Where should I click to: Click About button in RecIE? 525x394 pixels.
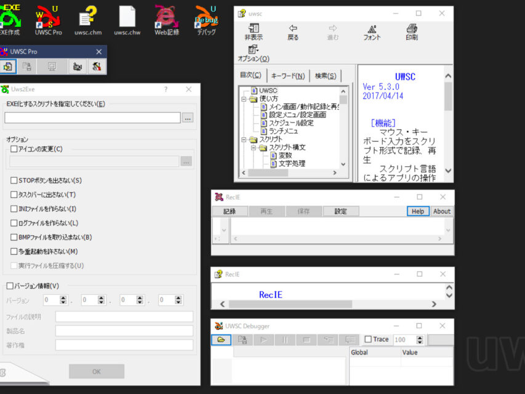point(442,211)
